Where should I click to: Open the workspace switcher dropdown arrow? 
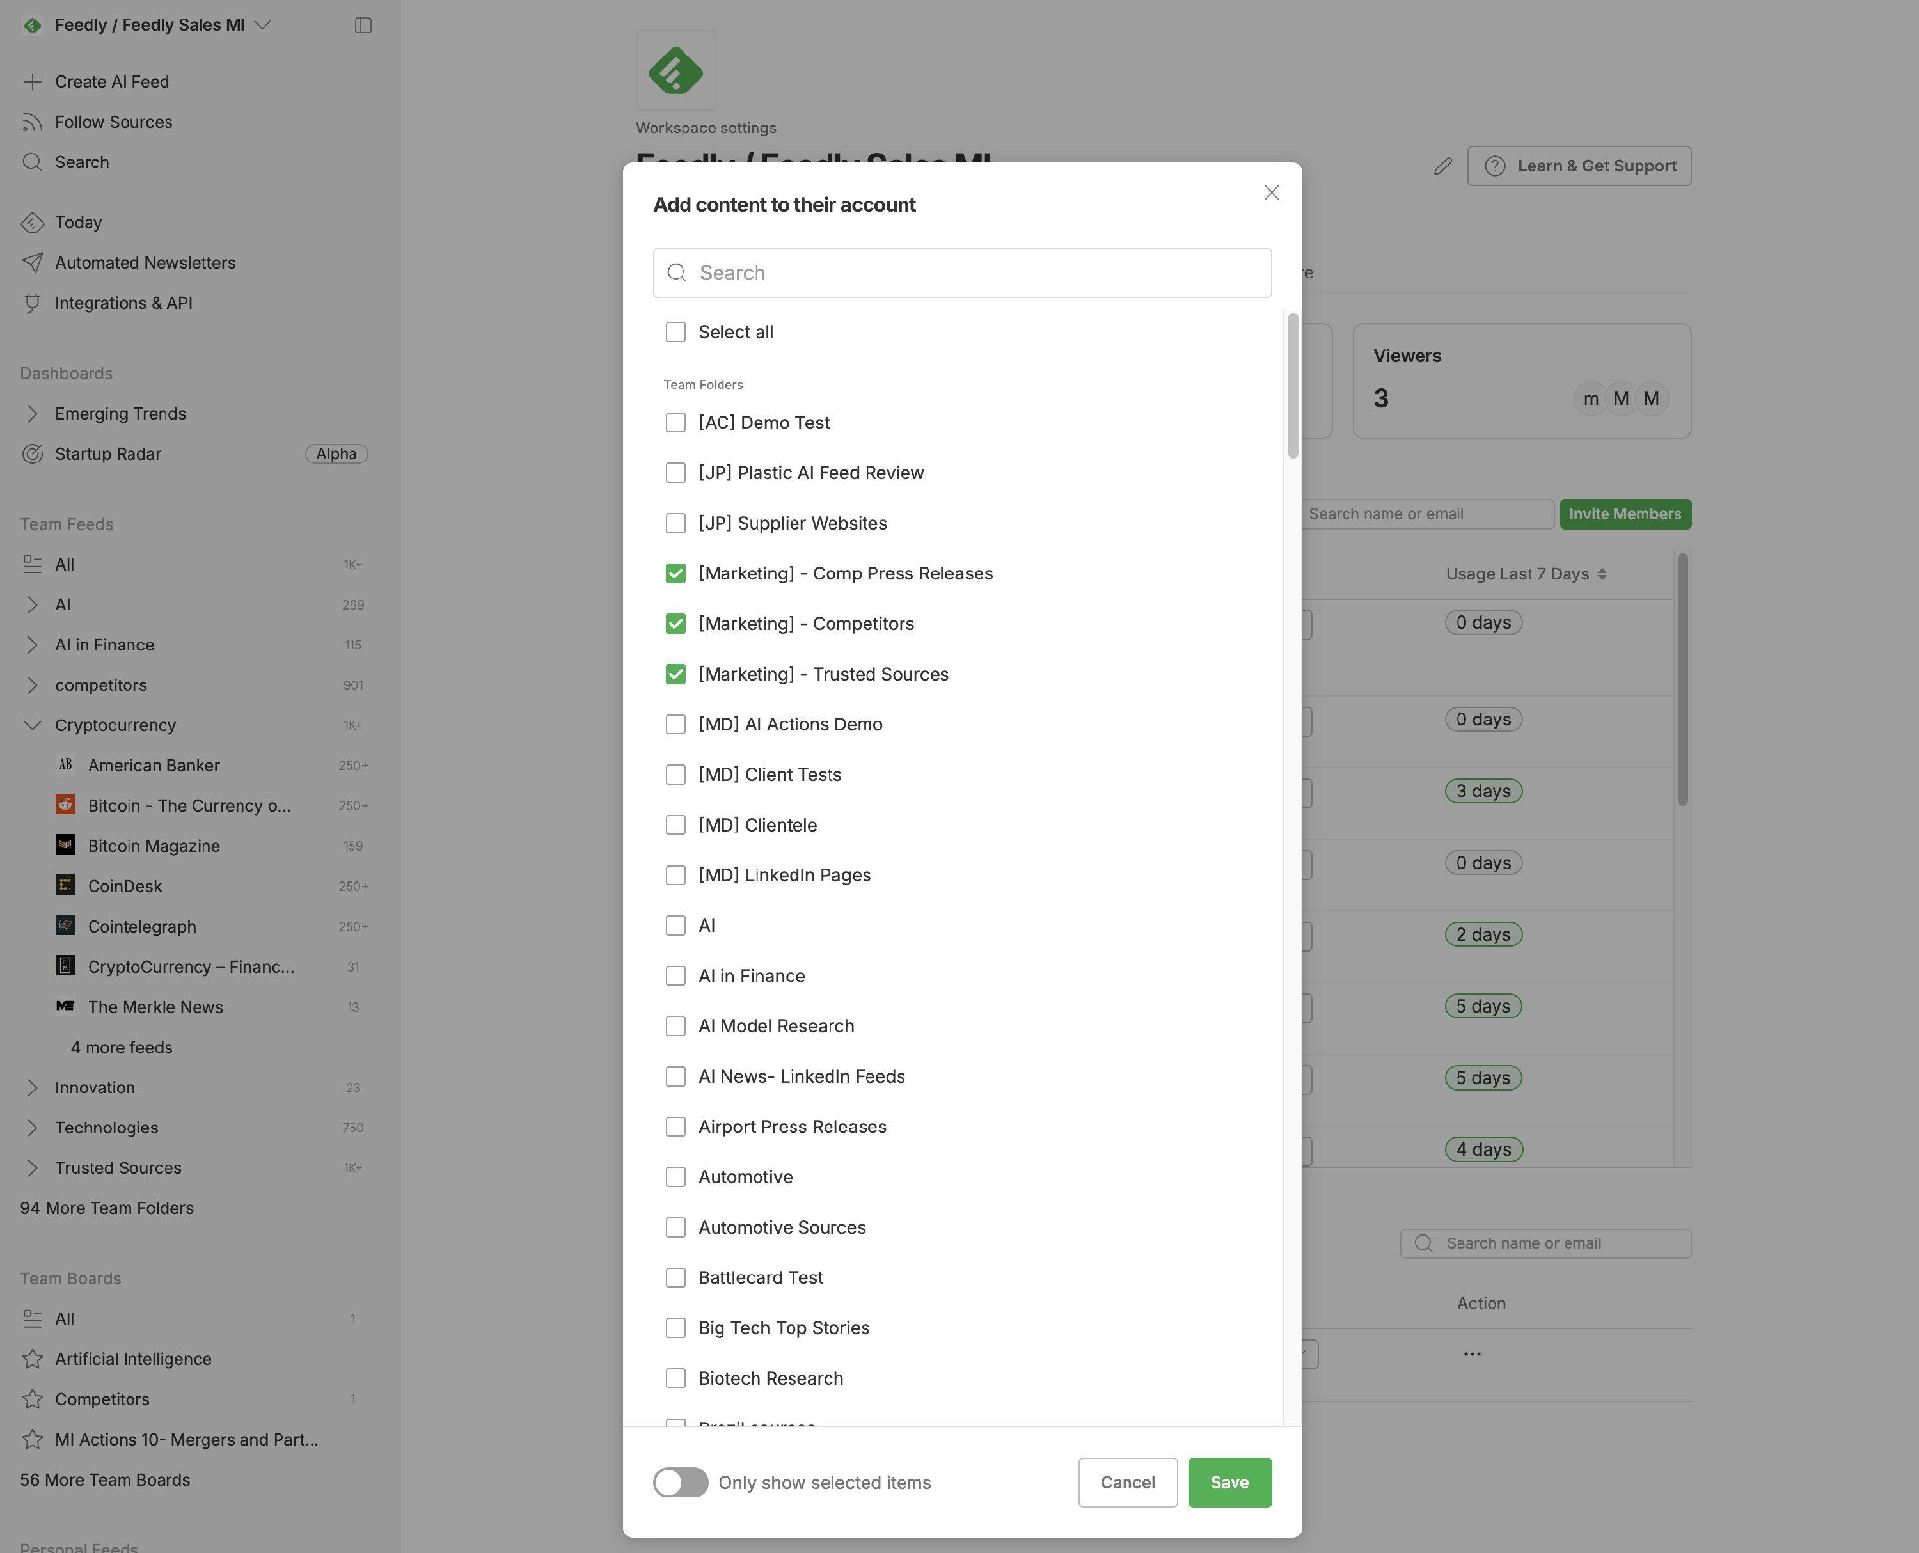[x=262, y=25]
